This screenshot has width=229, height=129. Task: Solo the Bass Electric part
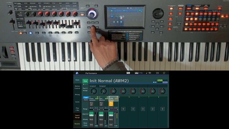101,125
